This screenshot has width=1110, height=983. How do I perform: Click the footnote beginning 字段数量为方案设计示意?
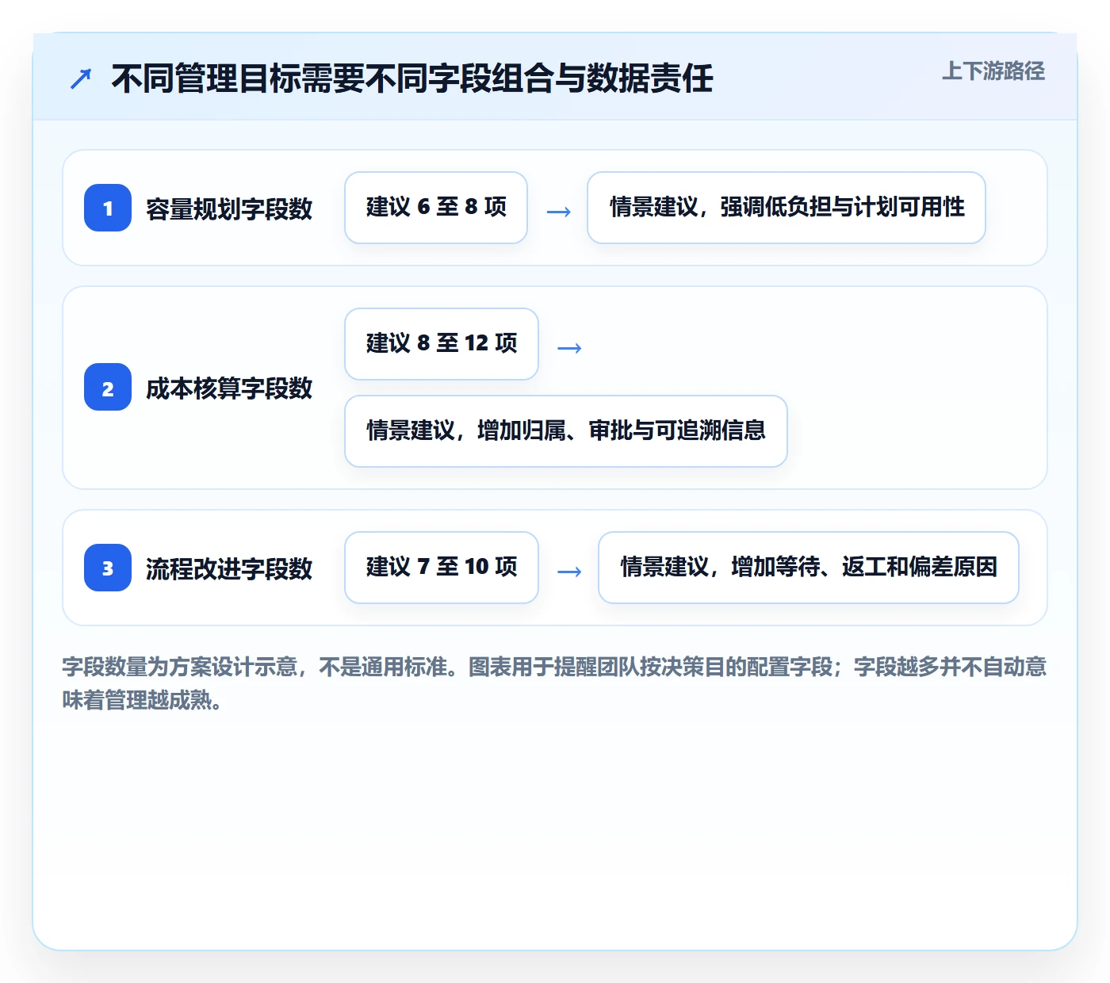pos(555,683)
